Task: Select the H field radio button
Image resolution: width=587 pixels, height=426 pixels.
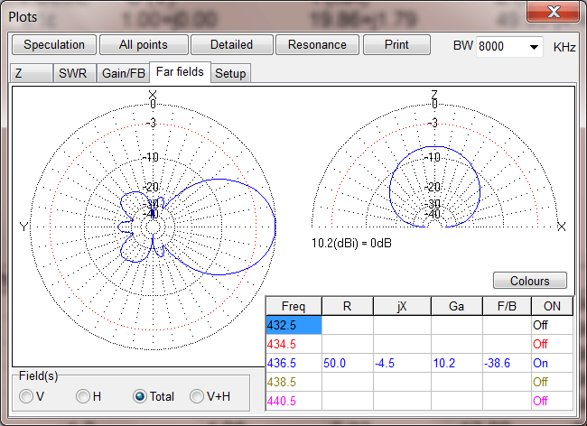Action: click(83, 395)
